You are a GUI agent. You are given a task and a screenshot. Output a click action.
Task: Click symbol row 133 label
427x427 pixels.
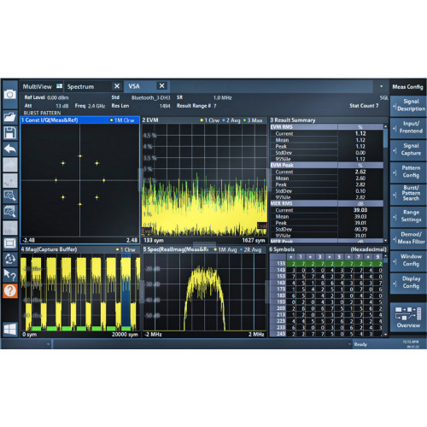pos(281,264)
